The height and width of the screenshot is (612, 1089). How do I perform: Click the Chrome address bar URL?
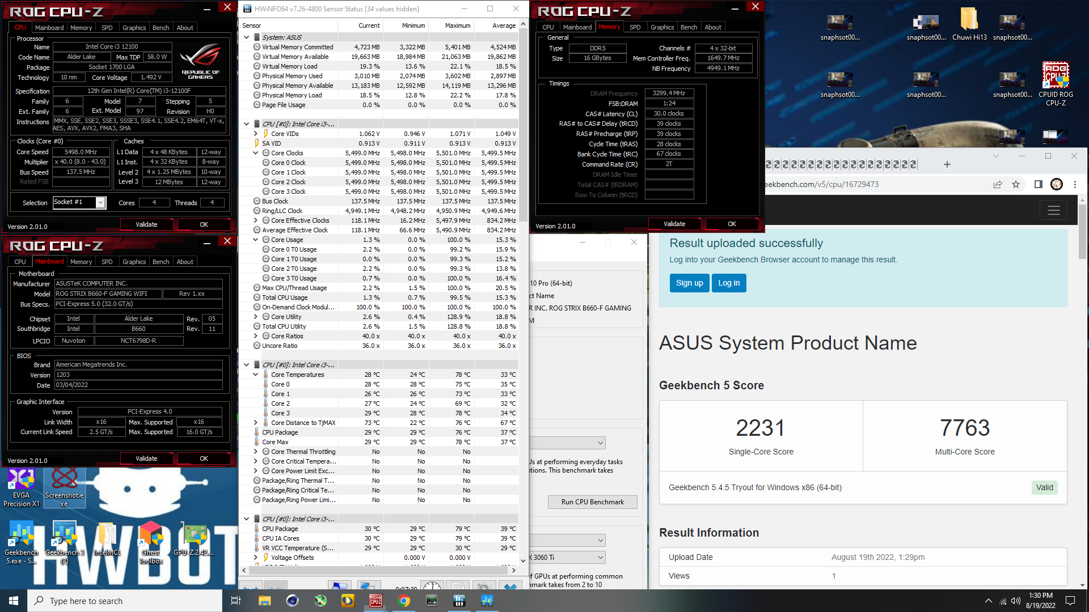(x=822, y=184)
